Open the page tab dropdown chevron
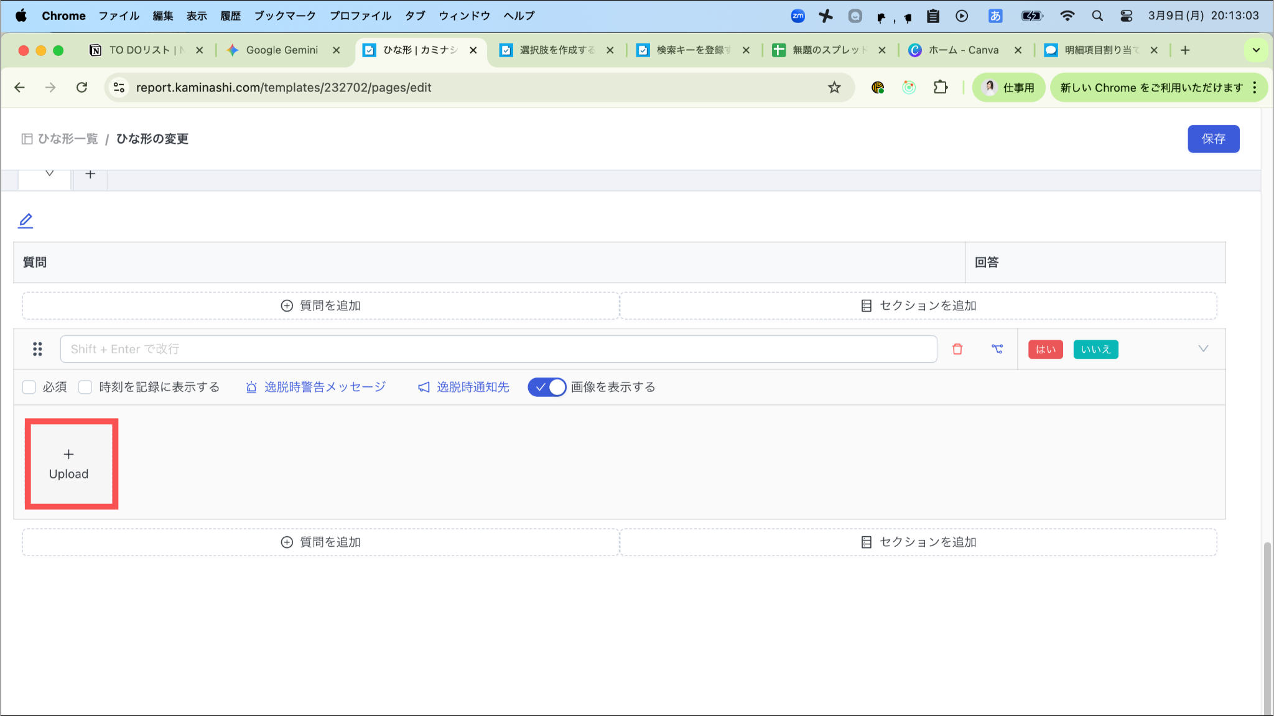The width and height of the screenshot is (1274, 716). pos(49,174)
